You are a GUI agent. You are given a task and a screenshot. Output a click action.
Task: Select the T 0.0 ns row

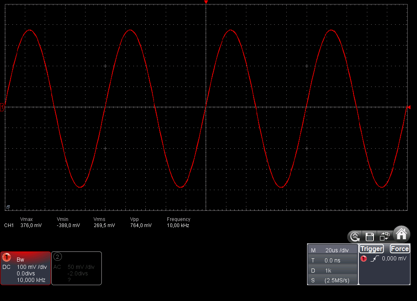tap(333, 260)
